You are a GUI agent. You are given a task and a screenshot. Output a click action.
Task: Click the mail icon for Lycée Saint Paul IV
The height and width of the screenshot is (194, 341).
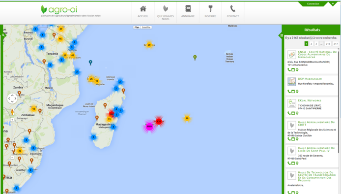[293, 163]
